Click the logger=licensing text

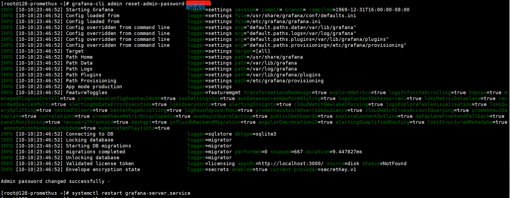(211, 164)
